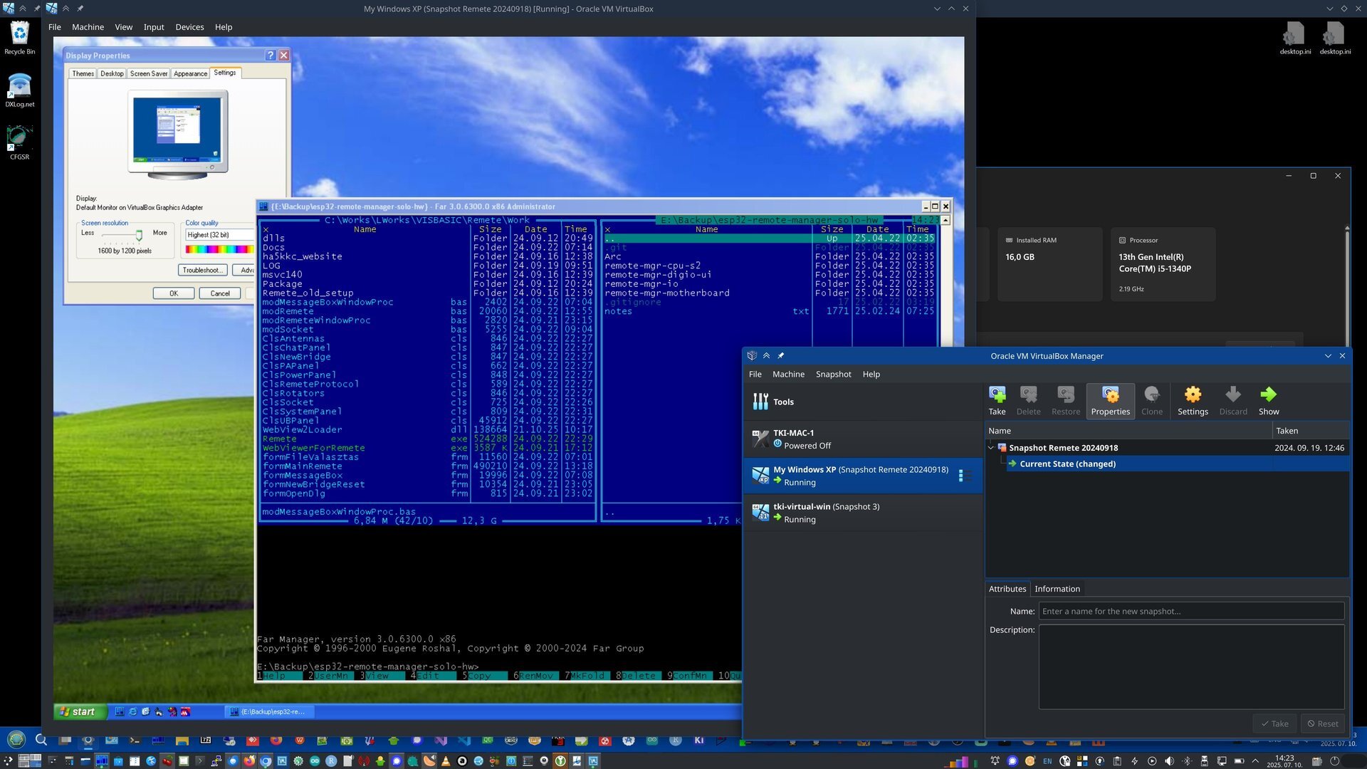This screenshot has width=1367, height=769.
Task: Open the Snapshot menu in VirtualBox Manager
Action: coord(833,375)
